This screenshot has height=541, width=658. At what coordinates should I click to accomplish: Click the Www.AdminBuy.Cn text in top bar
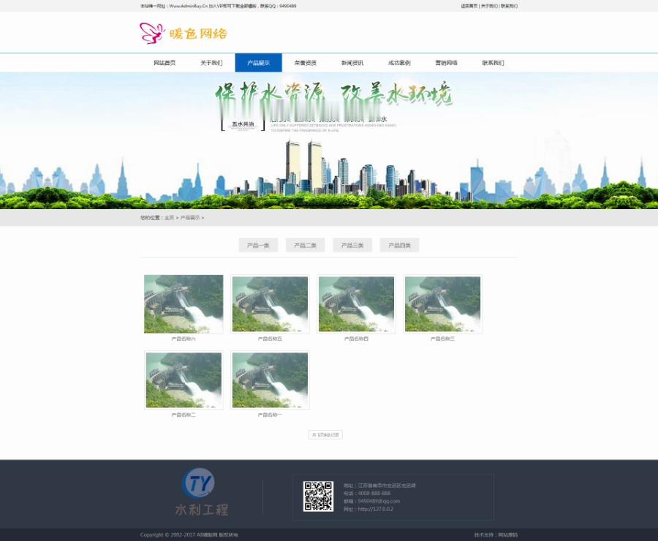[x=189, y=6]
